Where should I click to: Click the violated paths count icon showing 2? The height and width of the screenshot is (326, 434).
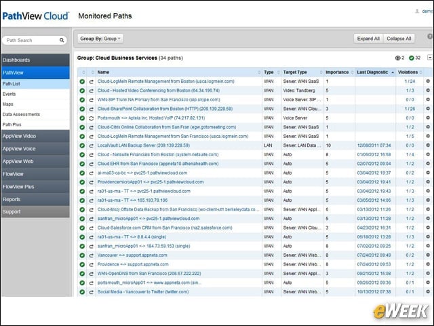[x=398, y=58]
